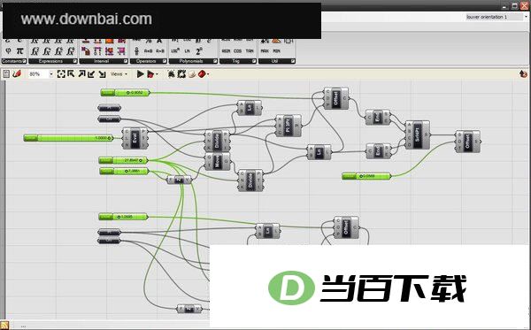Viewport: 531px width, 330px height.
Task: Click the bug-shaped icon on canvas toolbar
Action: click(x=172, y=73)
